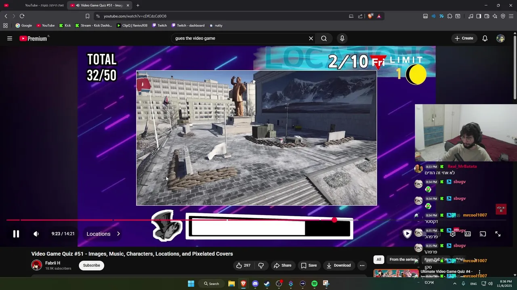Viewport: 517px width, 290px height.
Task: Open the Brave Rewards triangle icon
Action: (x=379, y=16)
